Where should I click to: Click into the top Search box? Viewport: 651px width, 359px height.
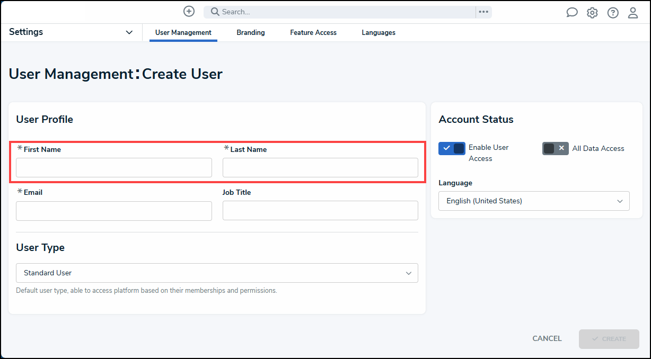click(339, 12)
